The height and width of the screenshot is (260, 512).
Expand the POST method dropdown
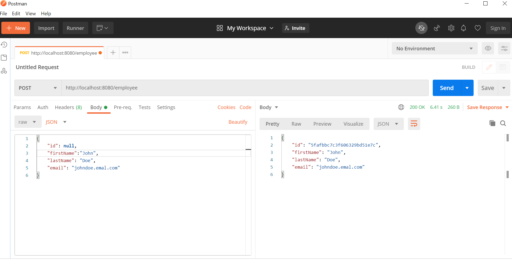pyautogui.click(x=38, y=88)
